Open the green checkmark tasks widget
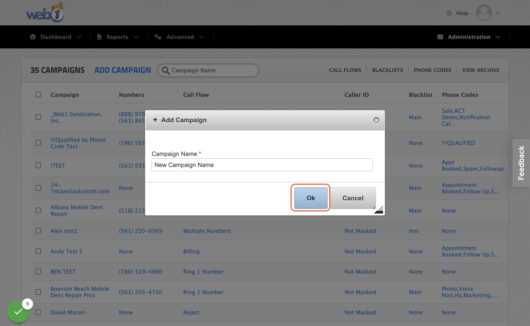 [x=18, y=312]
